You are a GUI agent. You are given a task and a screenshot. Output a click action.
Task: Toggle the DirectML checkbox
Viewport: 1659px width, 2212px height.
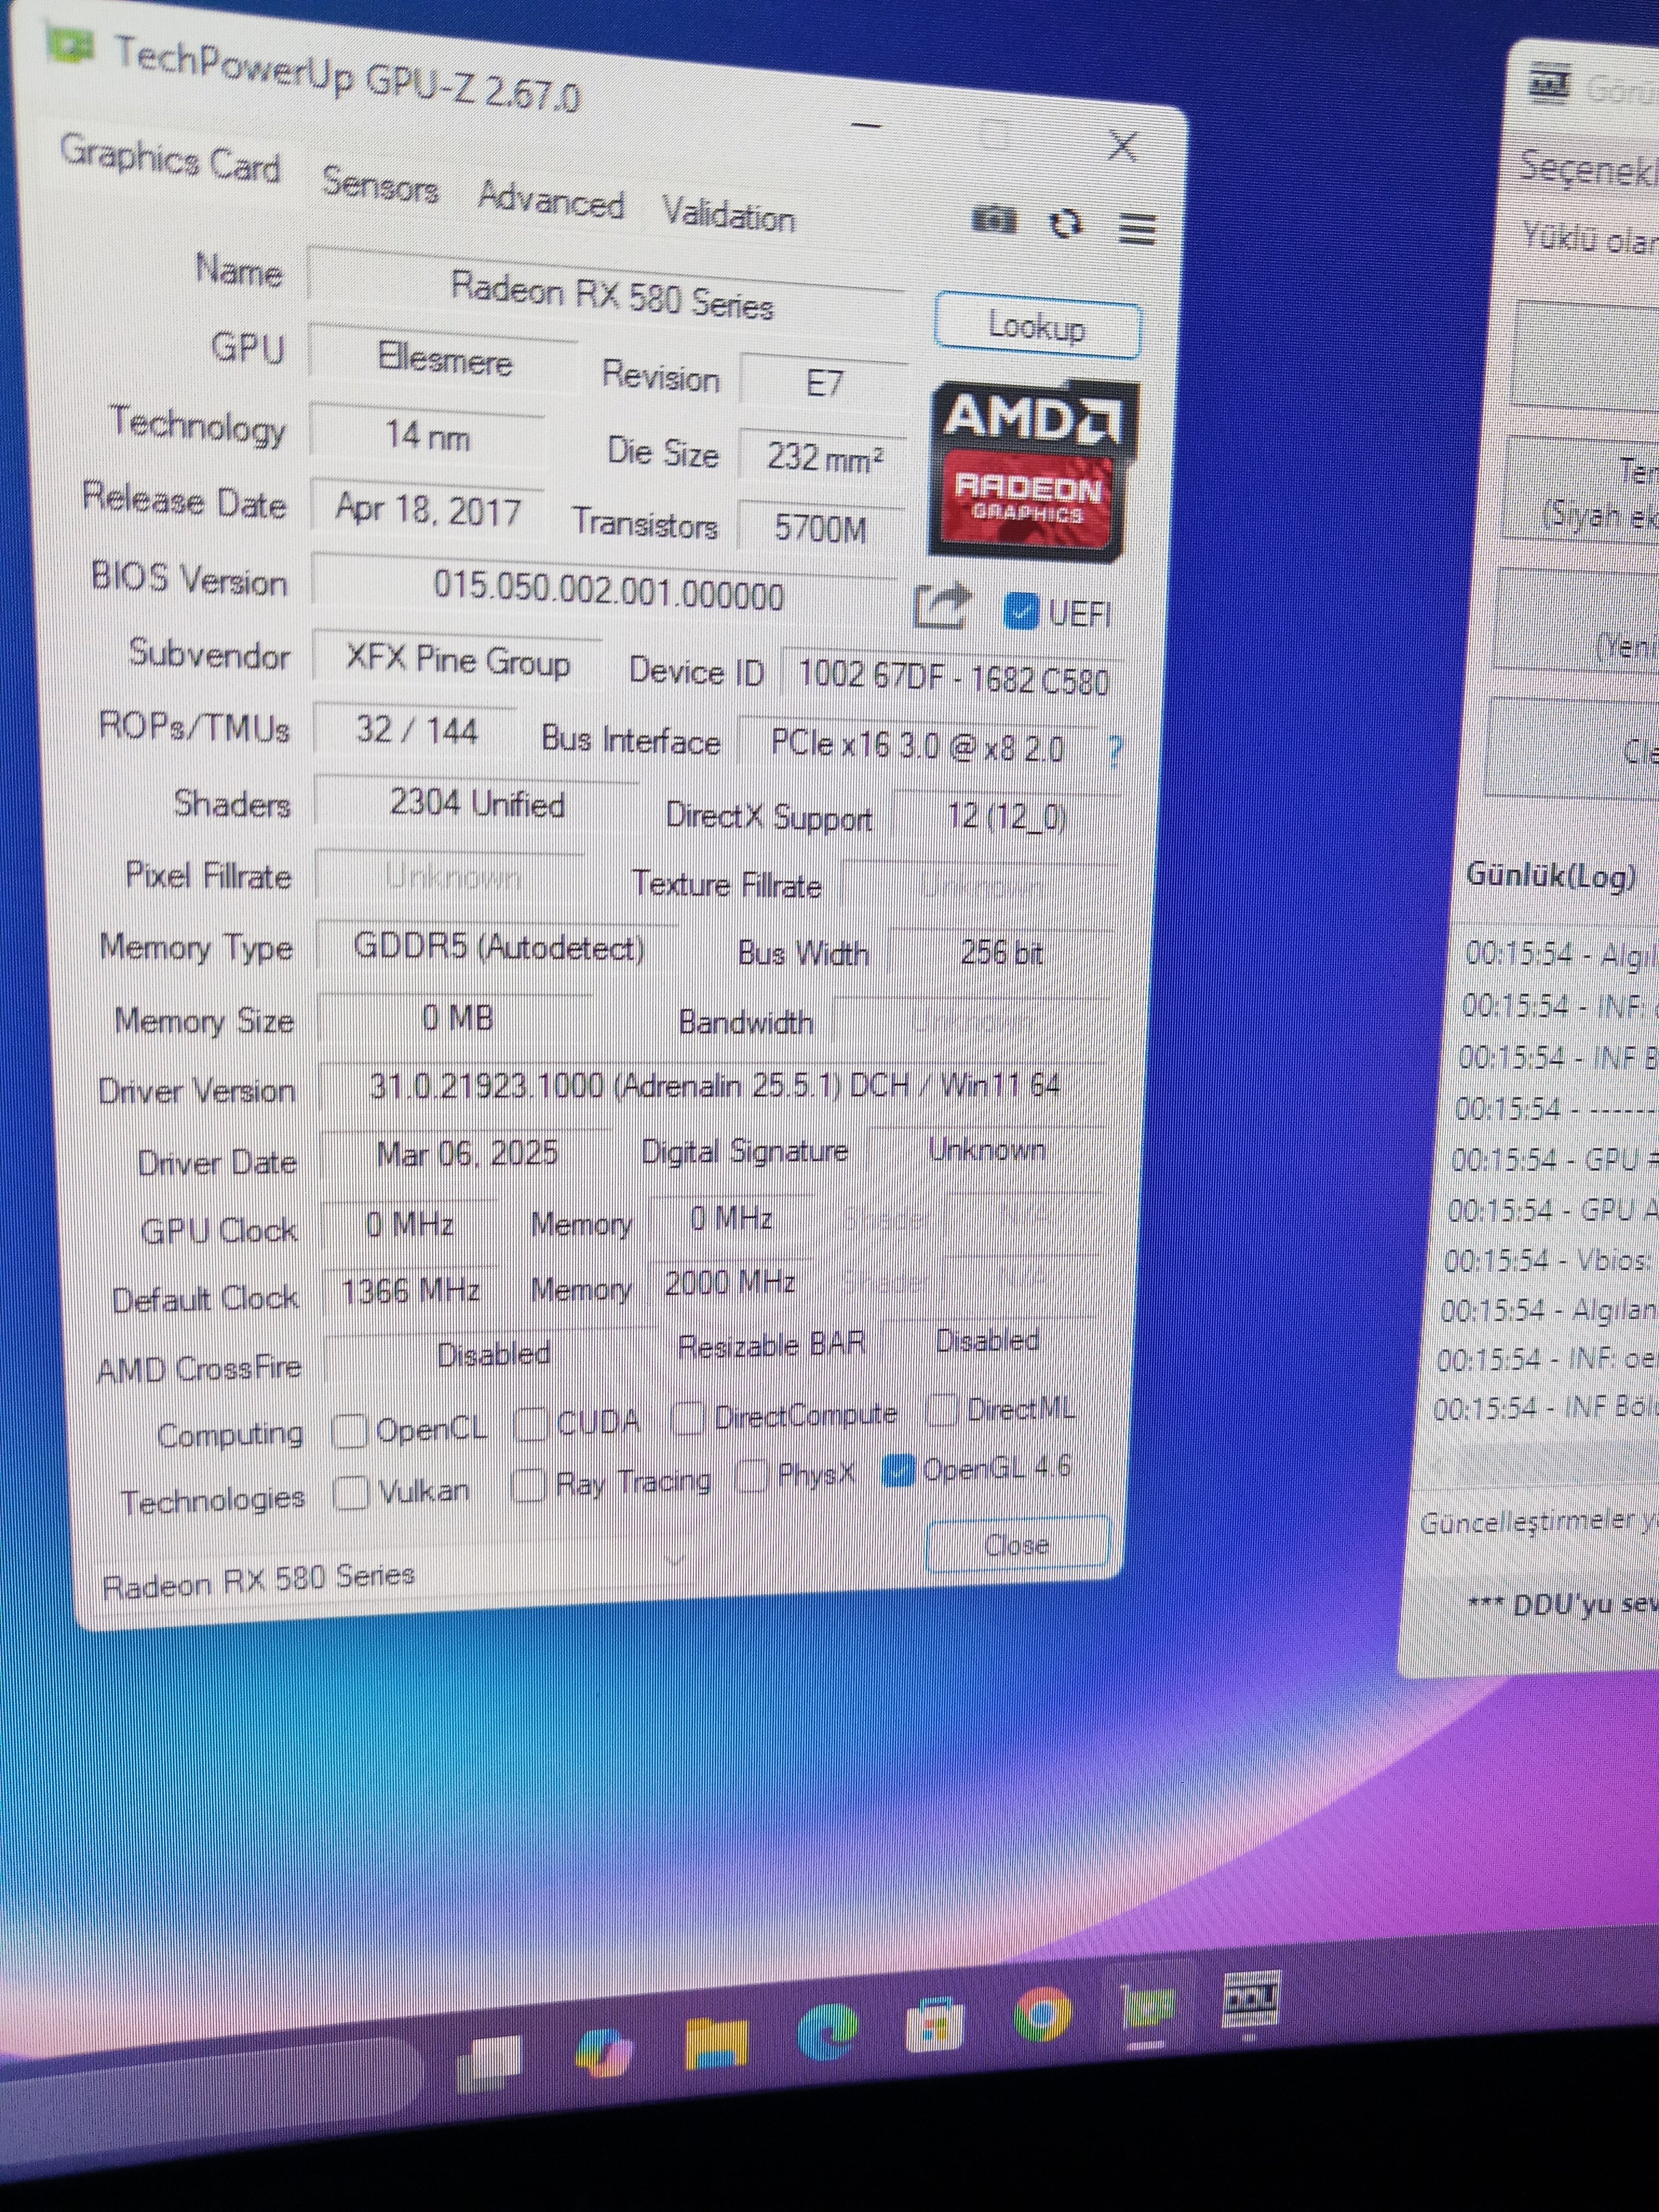click(x=941, y=1410)
